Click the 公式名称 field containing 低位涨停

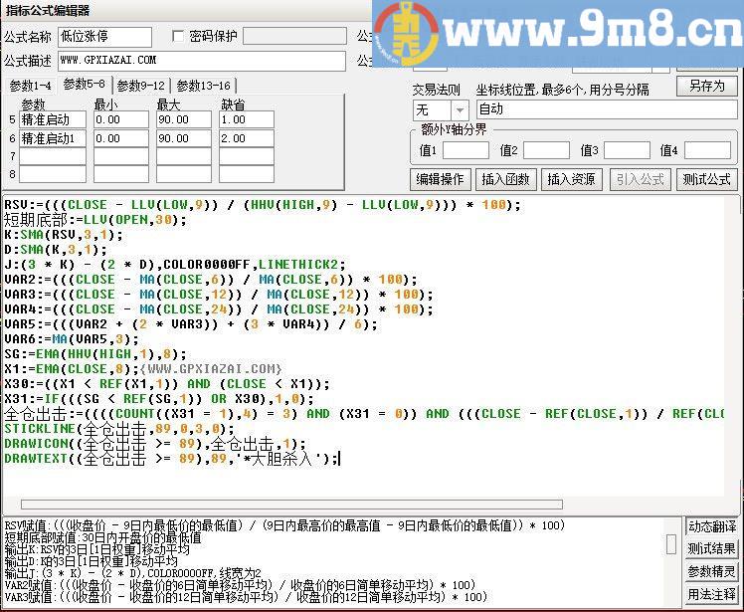pos(104,37)
